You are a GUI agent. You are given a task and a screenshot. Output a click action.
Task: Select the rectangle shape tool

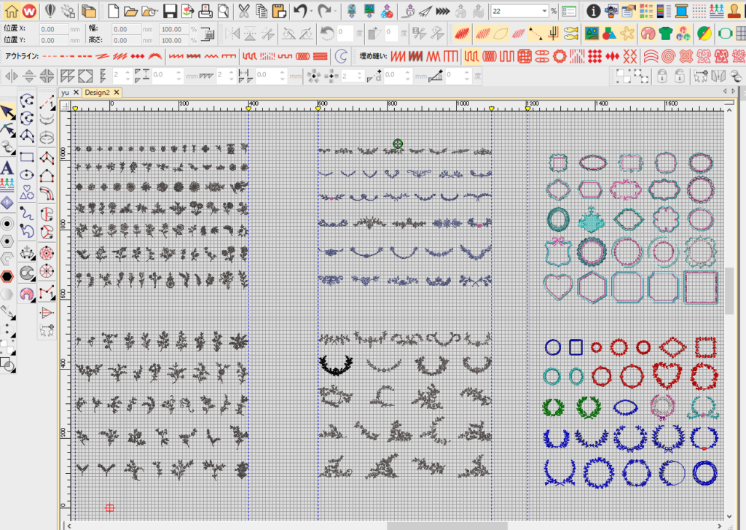click(27, 157)
